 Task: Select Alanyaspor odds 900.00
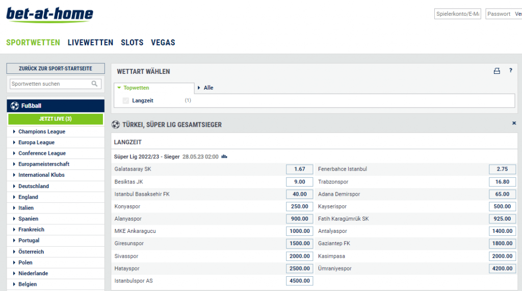(x=300, y=219)
